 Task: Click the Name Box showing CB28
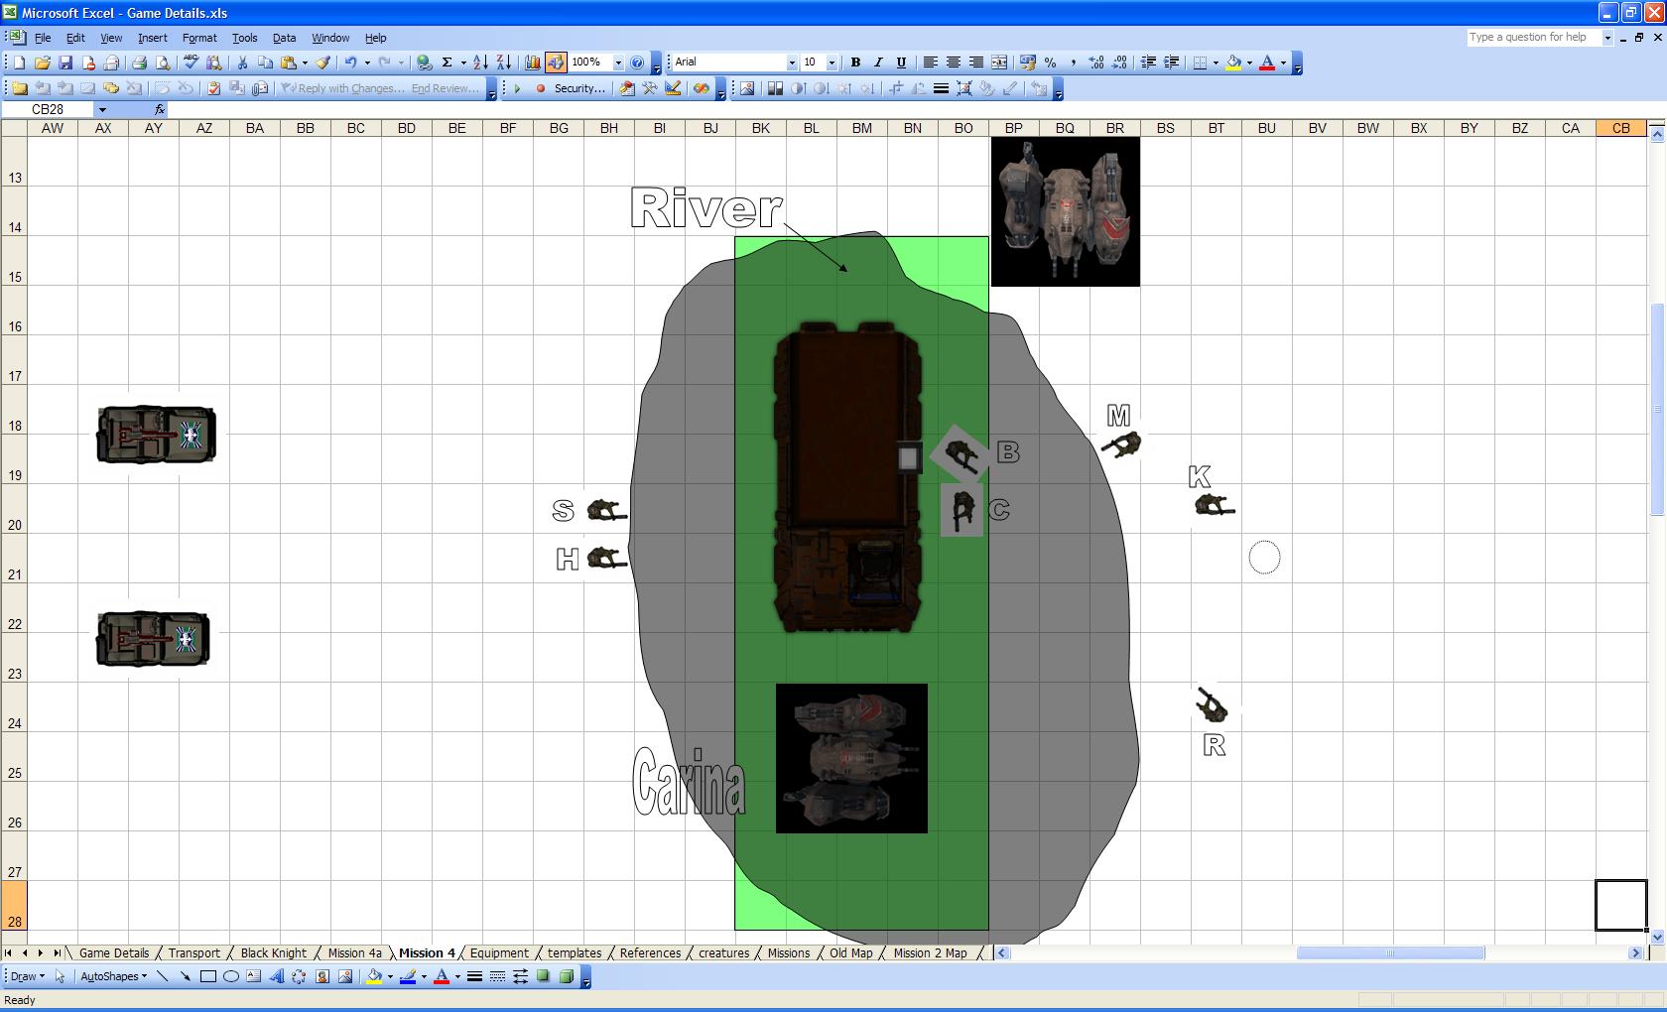coord(48,109)
